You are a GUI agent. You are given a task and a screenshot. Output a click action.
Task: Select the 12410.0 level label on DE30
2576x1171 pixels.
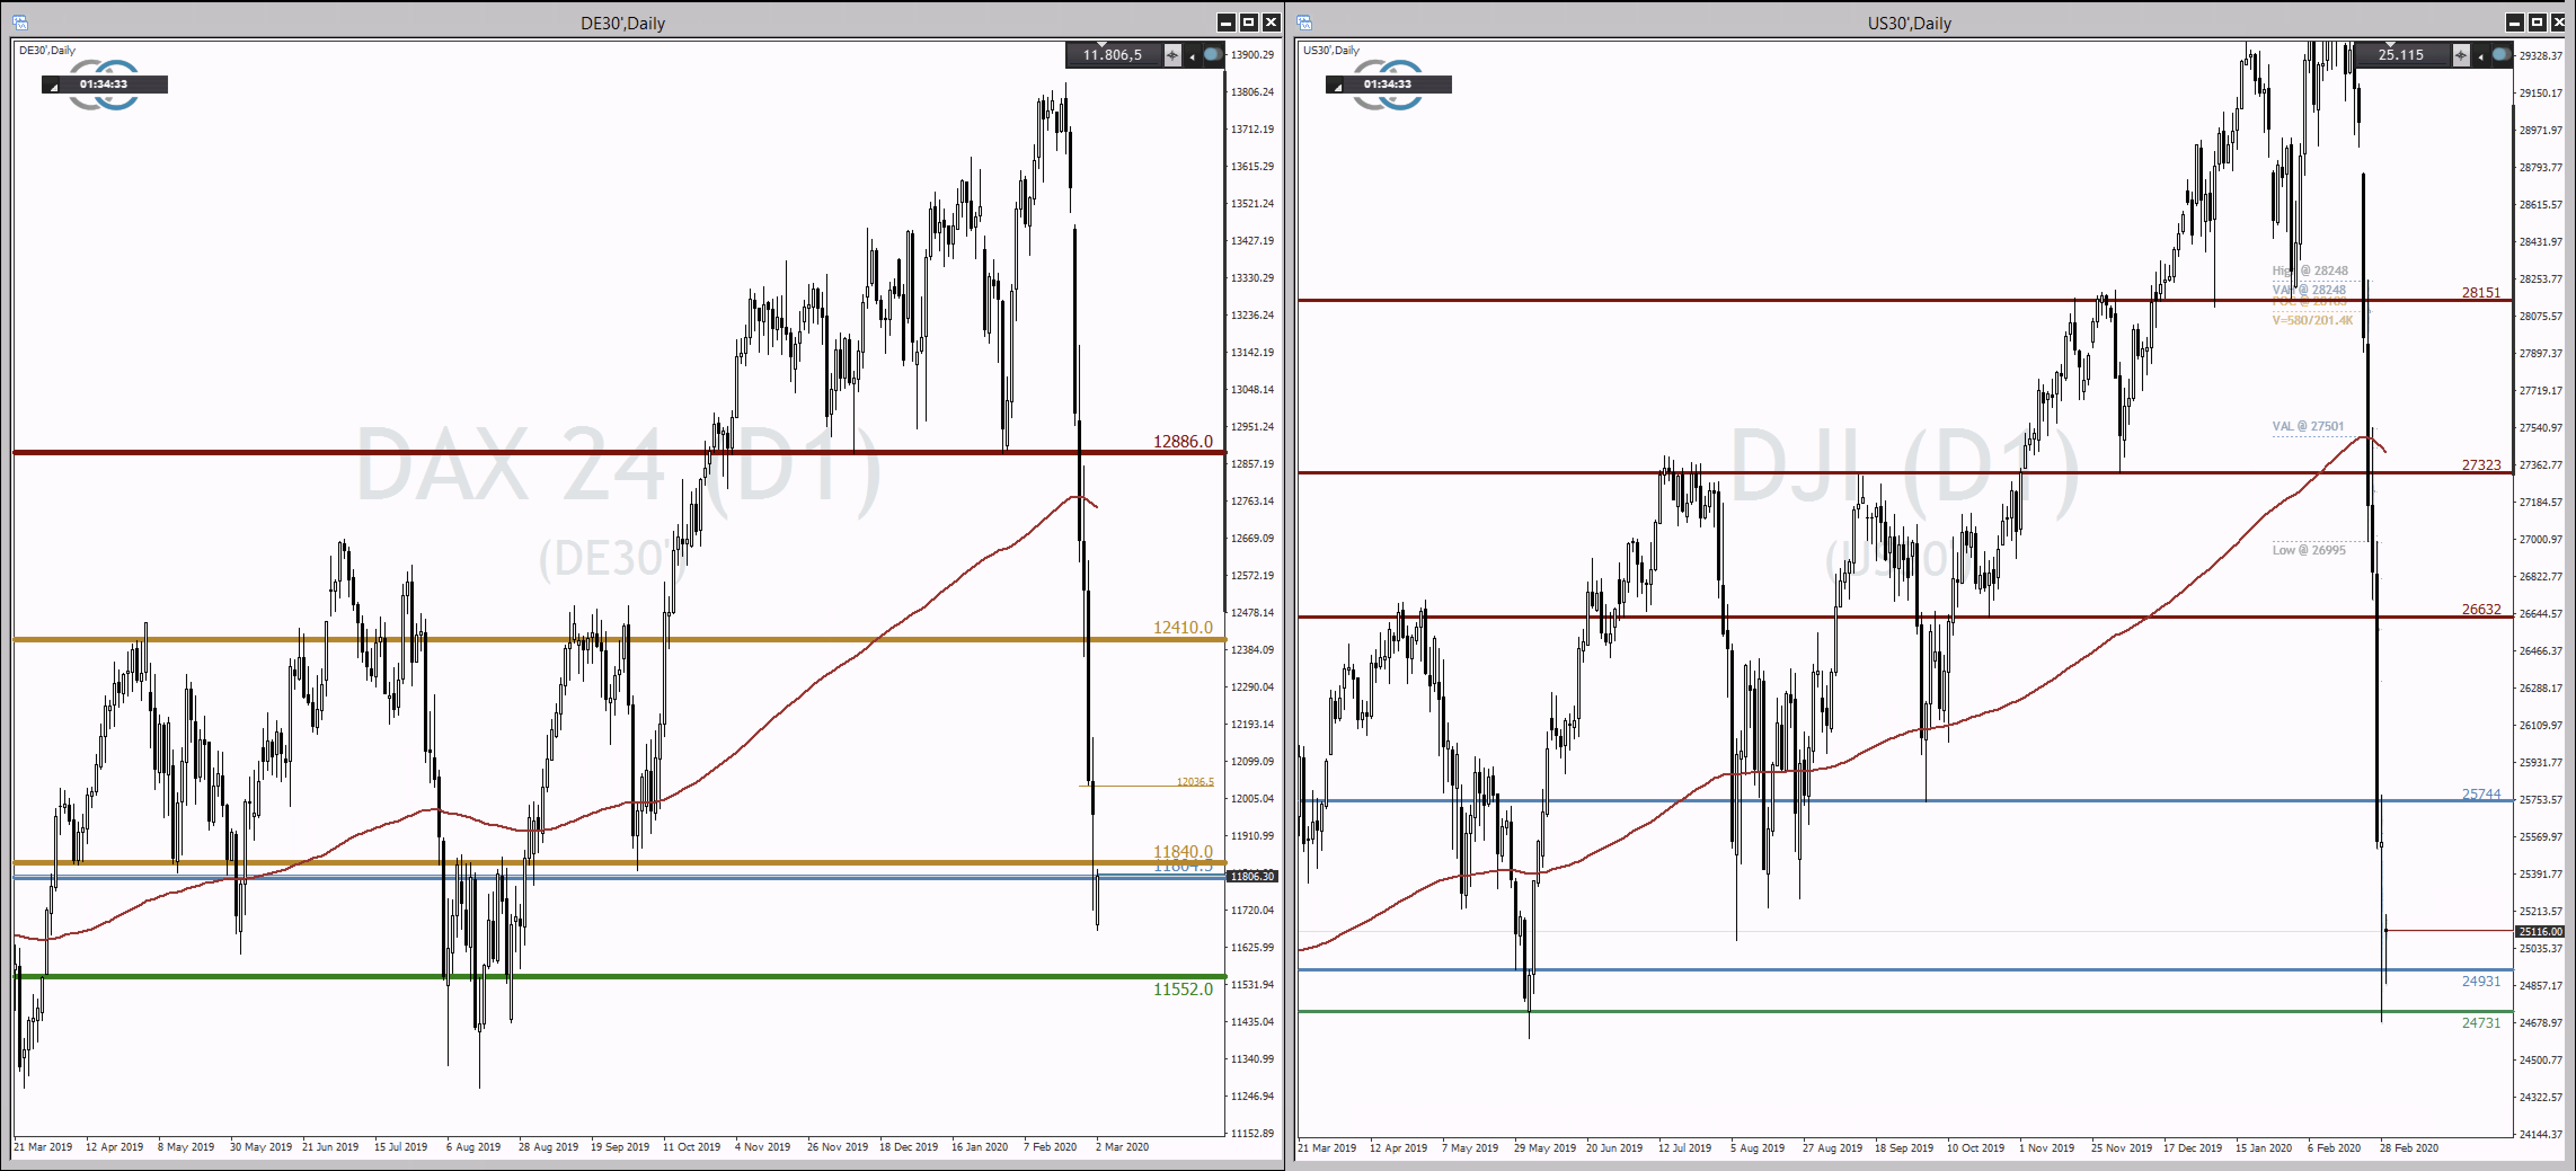pos(1182,627)
